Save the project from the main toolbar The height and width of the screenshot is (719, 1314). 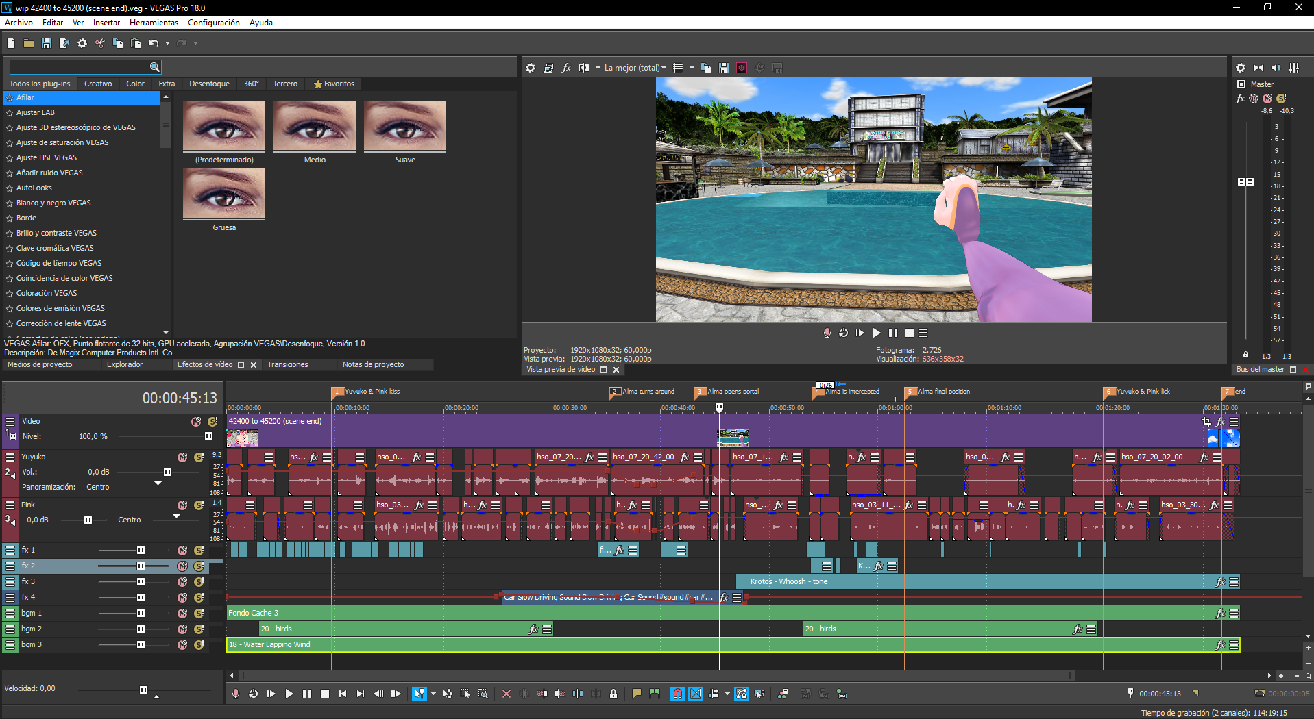pyautogui.click(x=47, y=43)
